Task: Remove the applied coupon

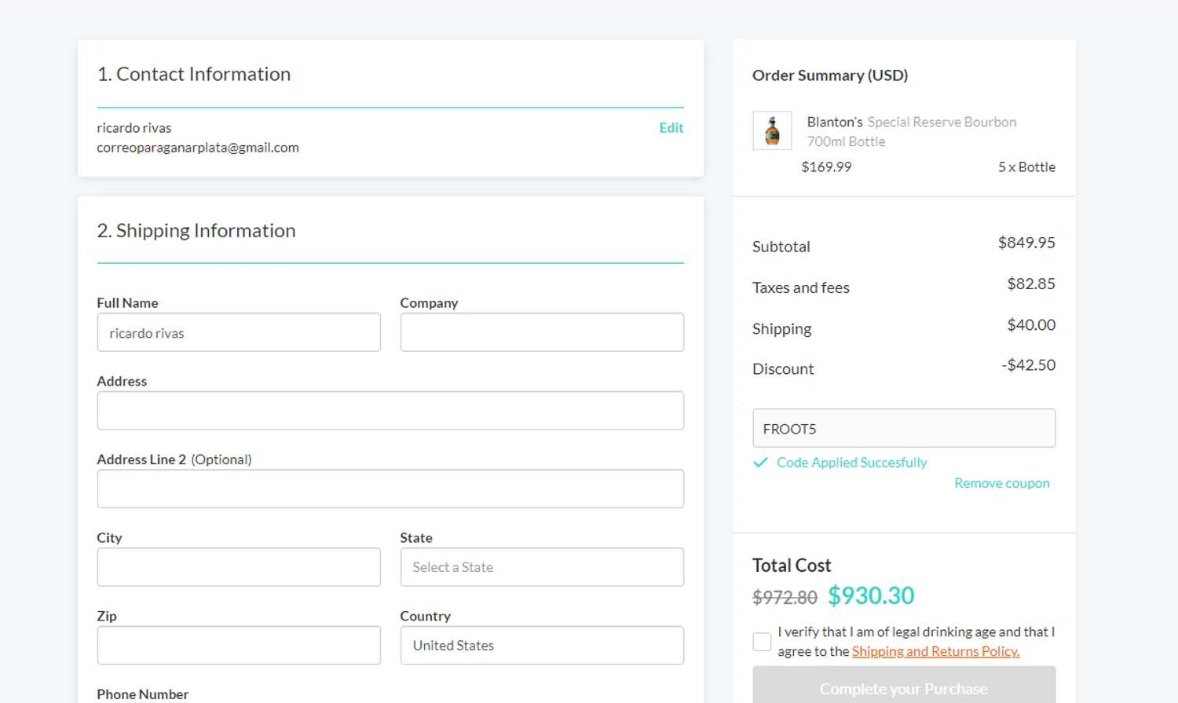Action: 1001,483
